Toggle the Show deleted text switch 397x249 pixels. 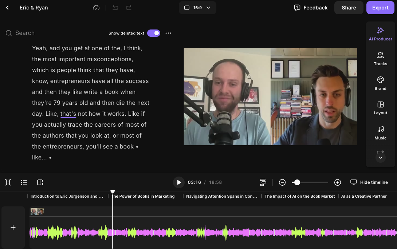click(x=154, y=33)
